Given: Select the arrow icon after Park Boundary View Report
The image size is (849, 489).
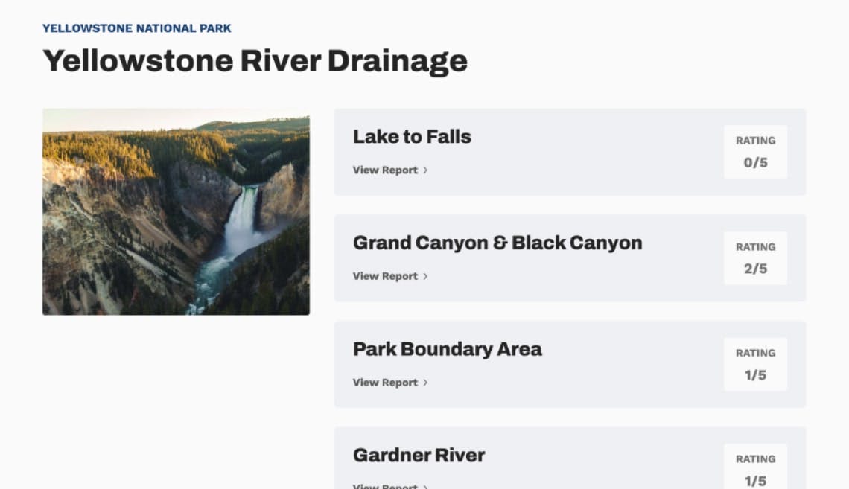Looking at the screenshot, I should [x=425, y=383].
